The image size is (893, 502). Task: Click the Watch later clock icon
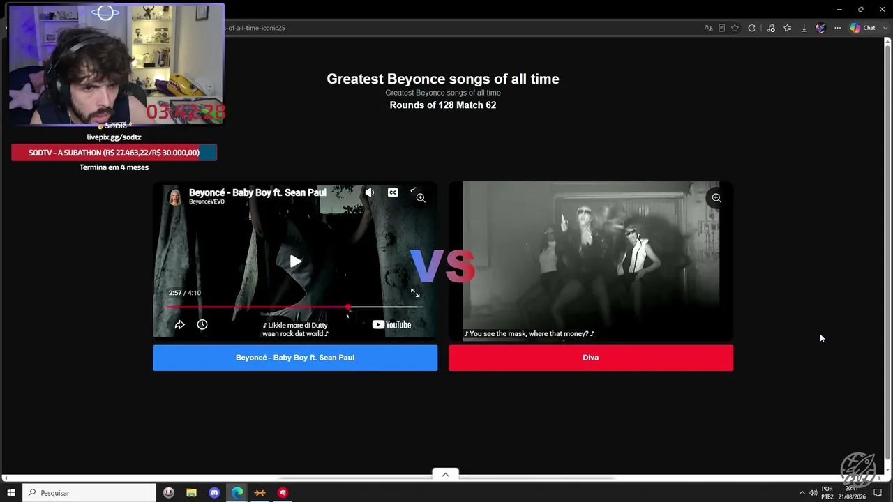pyautogui.click(x=202, y=324)
